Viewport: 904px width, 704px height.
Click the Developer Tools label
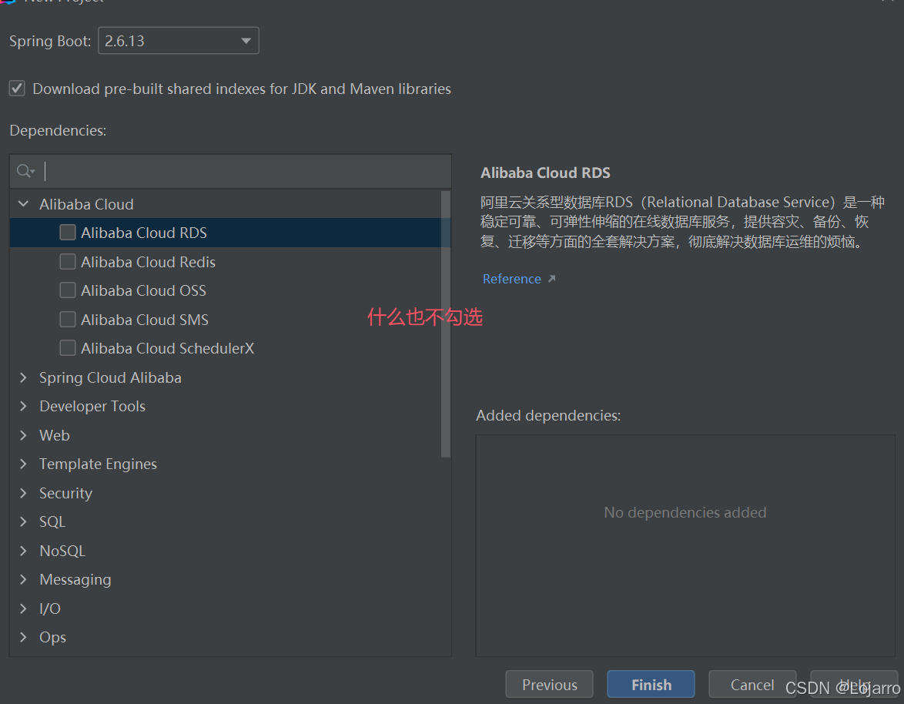click(92, 407)
